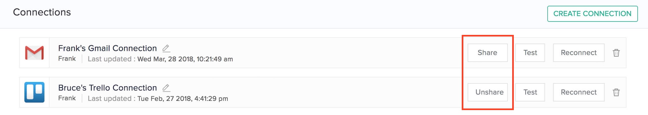648x115 pixels.
Task: Delete the Gmail connection with trash icon
Action: coord(616,53)
